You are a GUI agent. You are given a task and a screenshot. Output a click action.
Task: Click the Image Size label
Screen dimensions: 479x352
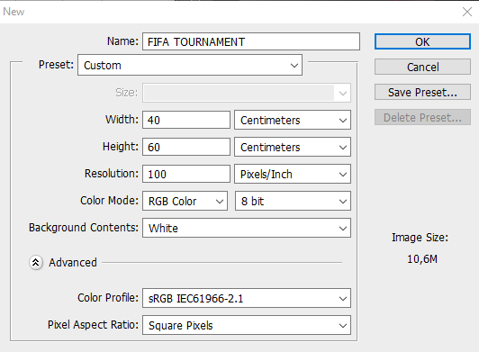[420, 238]
